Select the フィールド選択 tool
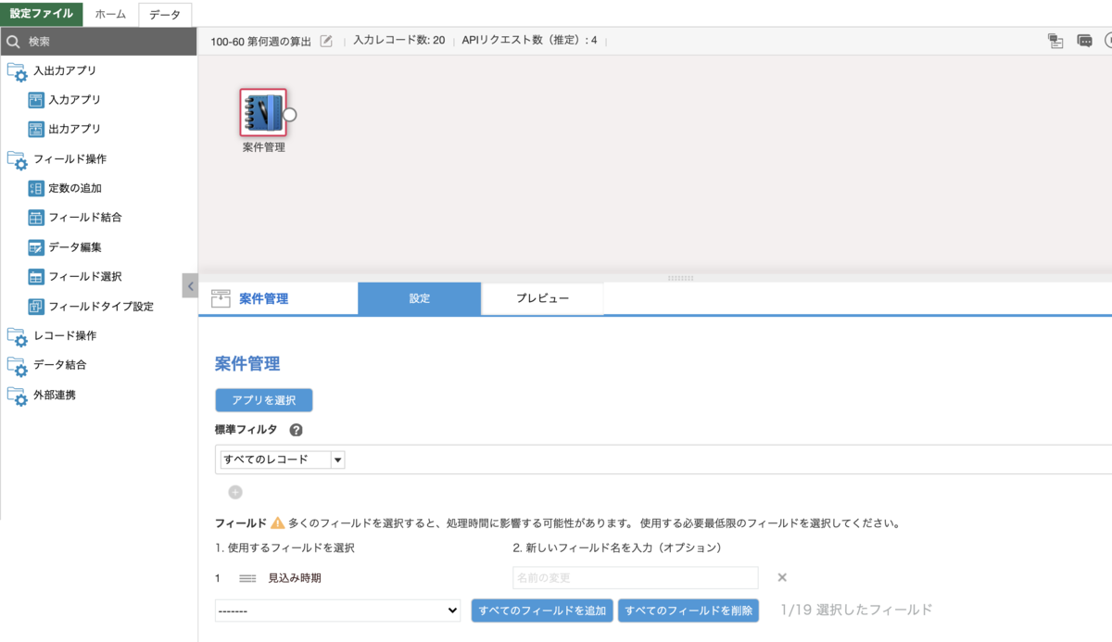This screenshot has width=1112, height=642. pyautogui.click(x=34, y=277)
